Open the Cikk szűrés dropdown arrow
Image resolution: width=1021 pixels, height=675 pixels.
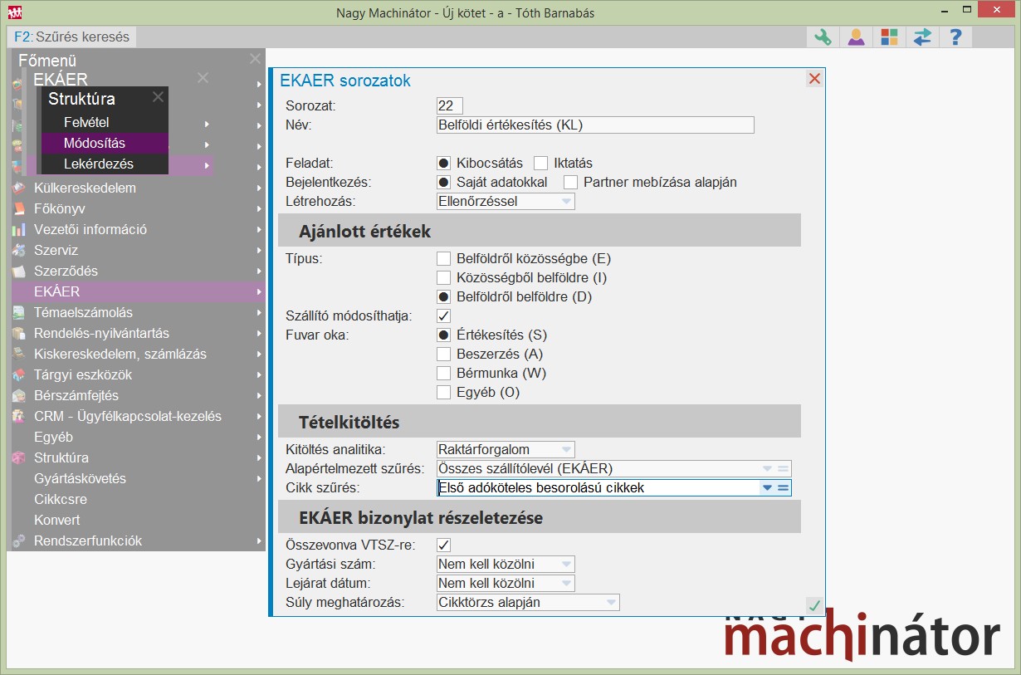767,488
